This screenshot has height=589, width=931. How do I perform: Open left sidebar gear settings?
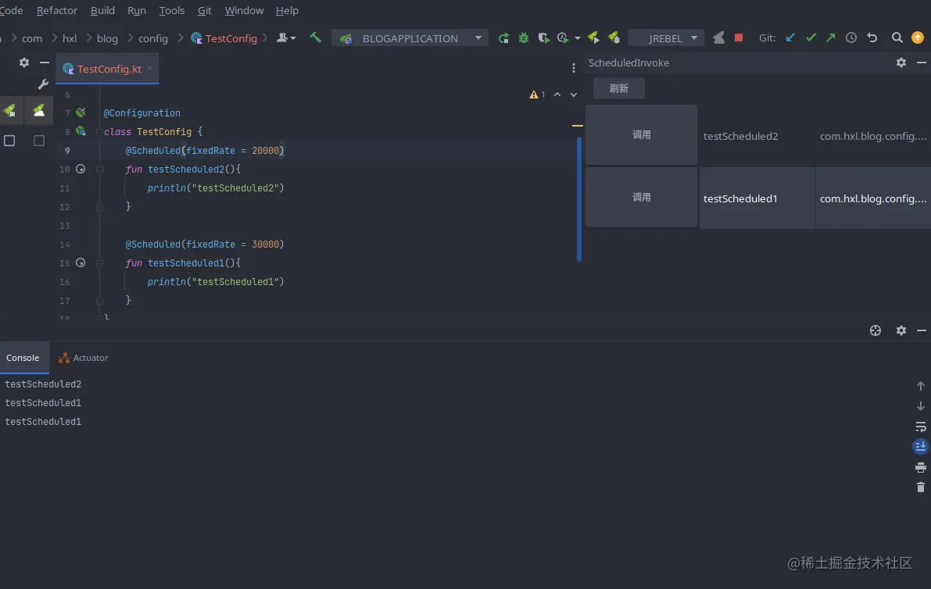pos(23,62)
